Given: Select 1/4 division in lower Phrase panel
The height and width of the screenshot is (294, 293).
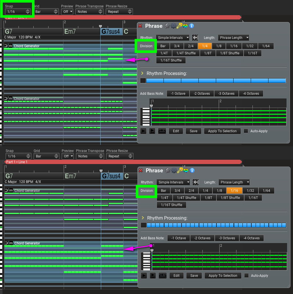Looking at the screenshot, I should coord(205,190).
